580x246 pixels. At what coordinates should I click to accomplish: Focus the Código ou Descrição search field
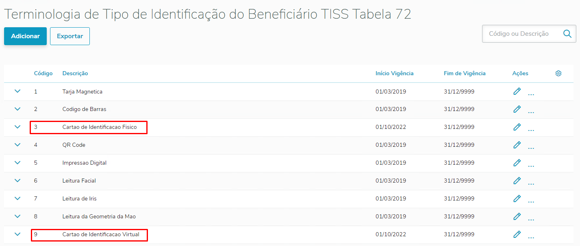coord(520,34)
